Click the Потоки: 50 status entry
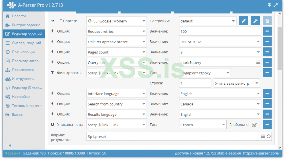Image resolution: width=284 pixels, height=164 pixels. click(97, 153)
